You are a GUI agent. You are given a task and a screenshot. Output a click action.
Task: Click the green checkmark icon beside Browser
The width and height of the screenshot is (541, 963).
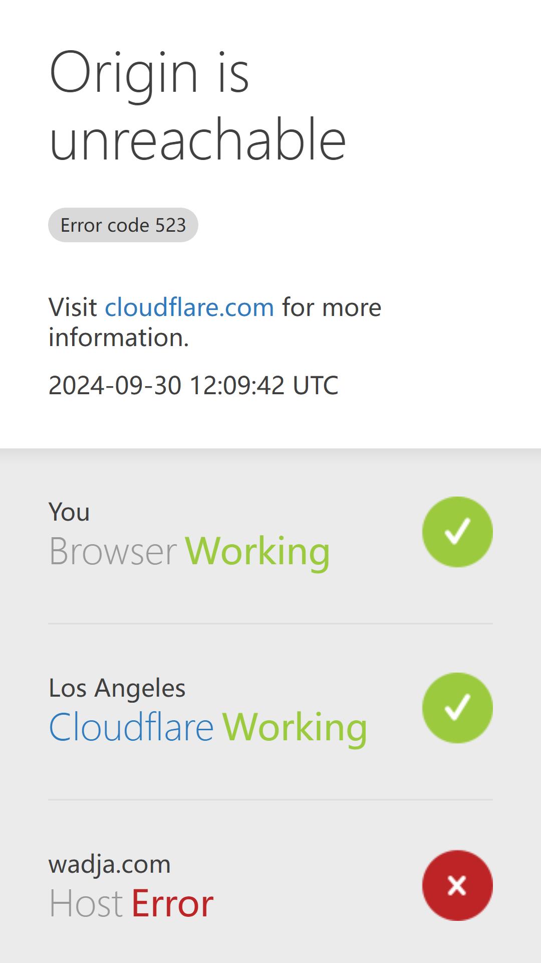point(457,532)
